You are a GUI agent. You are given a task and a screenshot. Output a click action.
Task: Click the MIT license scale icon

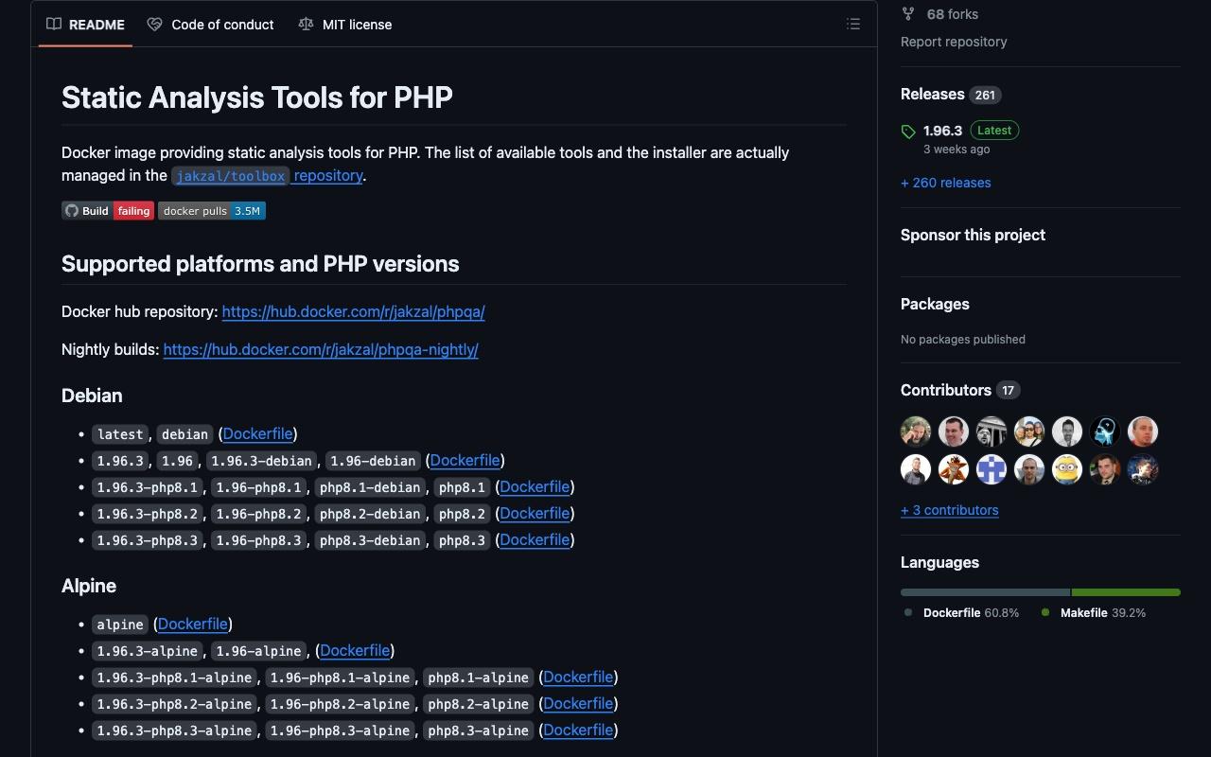[306, 25]
